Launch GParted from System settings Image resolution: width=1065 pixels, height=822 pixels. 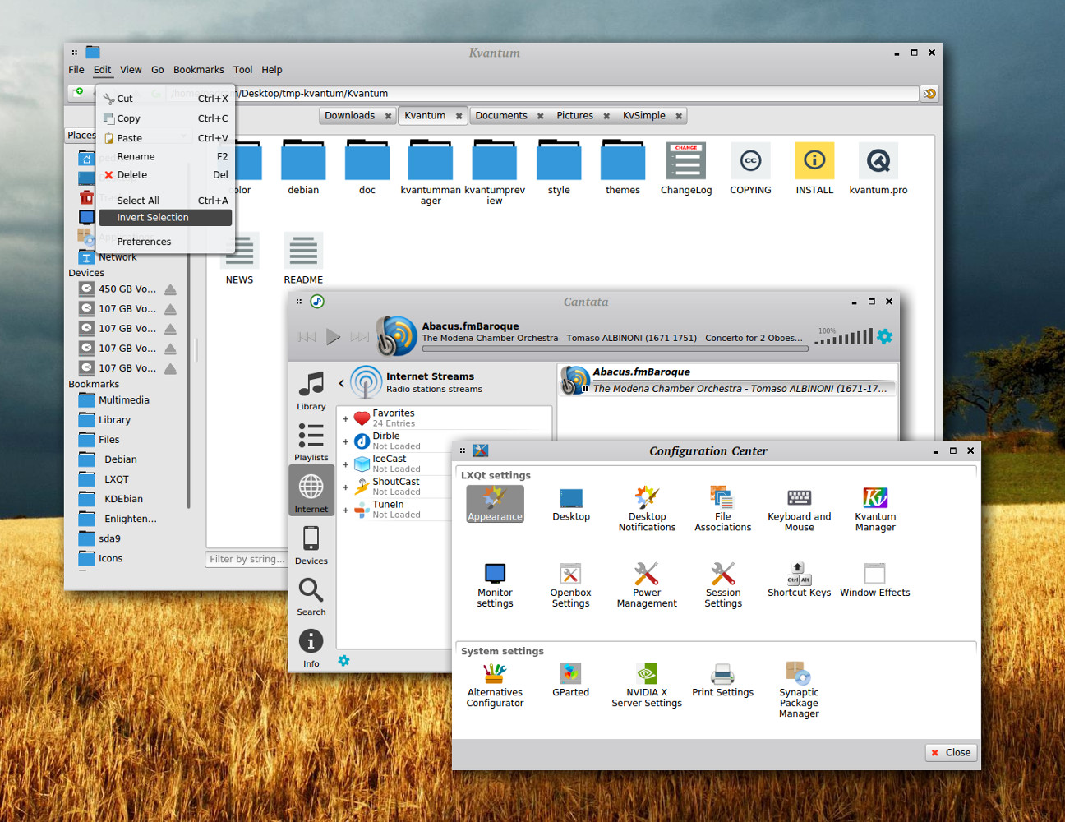tap(570, 680)
